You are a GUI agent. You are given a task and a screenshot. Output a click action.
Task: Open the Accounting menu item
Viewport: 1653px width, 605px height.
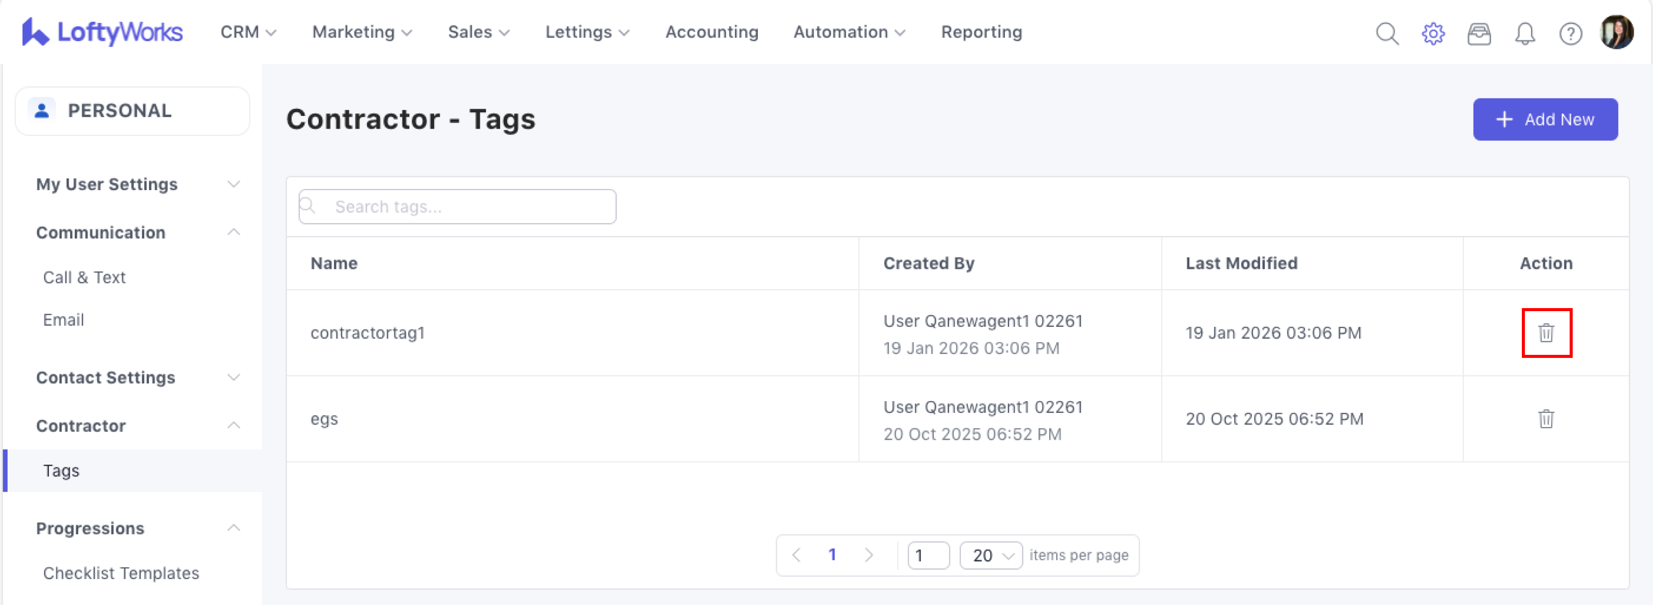(711, 32)
